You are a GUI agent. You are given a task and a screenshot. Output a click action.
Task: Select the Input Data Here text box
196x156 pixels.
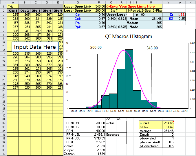tap(35, 47)
